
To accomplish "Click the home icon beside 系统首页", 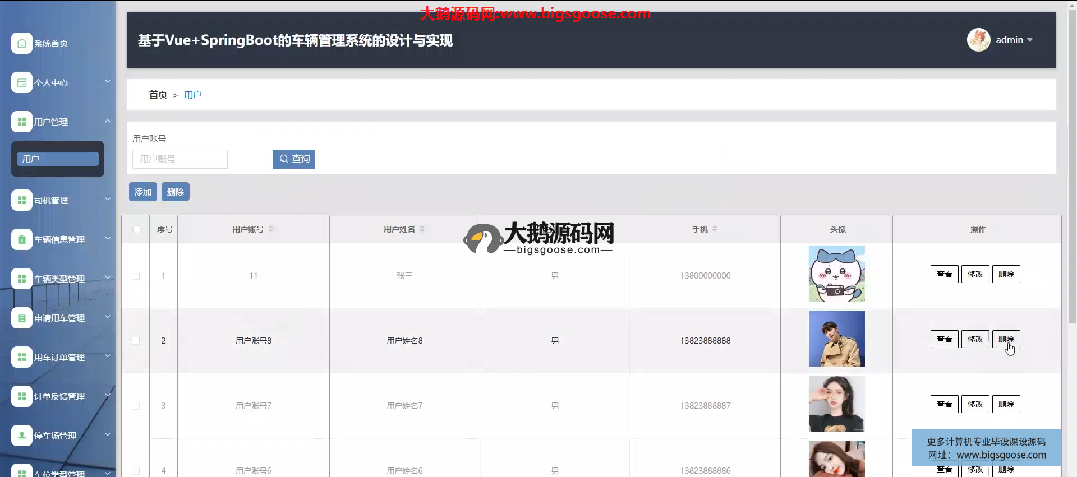I will 21,43.
